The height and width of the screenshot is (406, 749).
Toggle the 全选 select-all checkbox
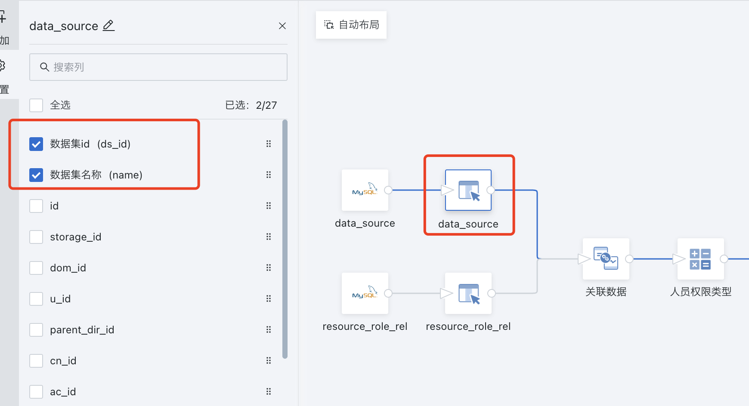point(36,105)
